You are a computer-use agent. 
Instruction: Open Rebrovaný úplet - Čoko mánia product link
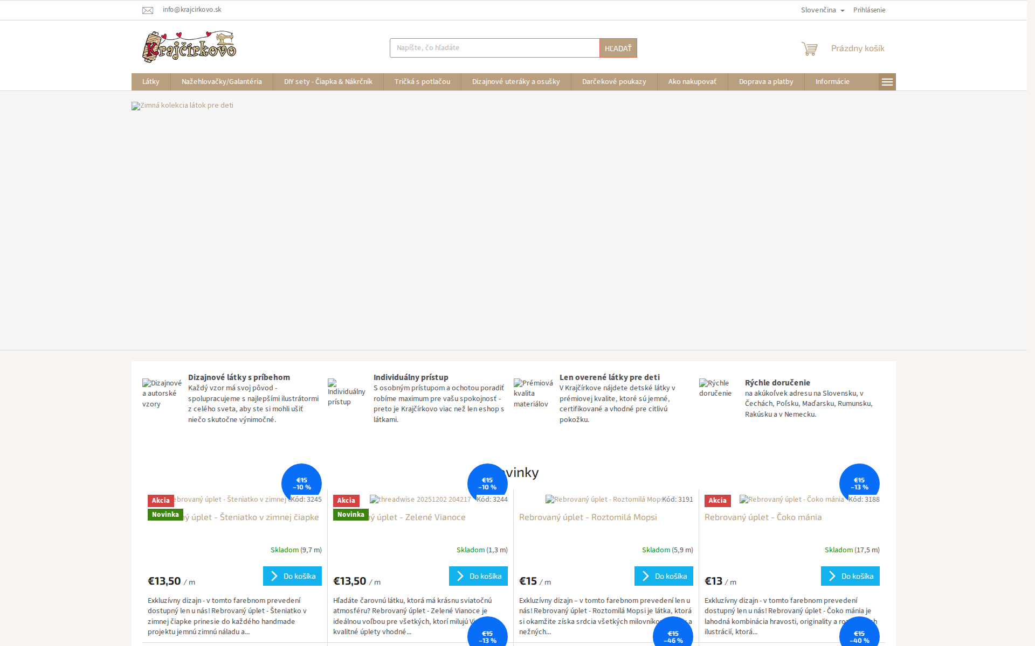763,517
